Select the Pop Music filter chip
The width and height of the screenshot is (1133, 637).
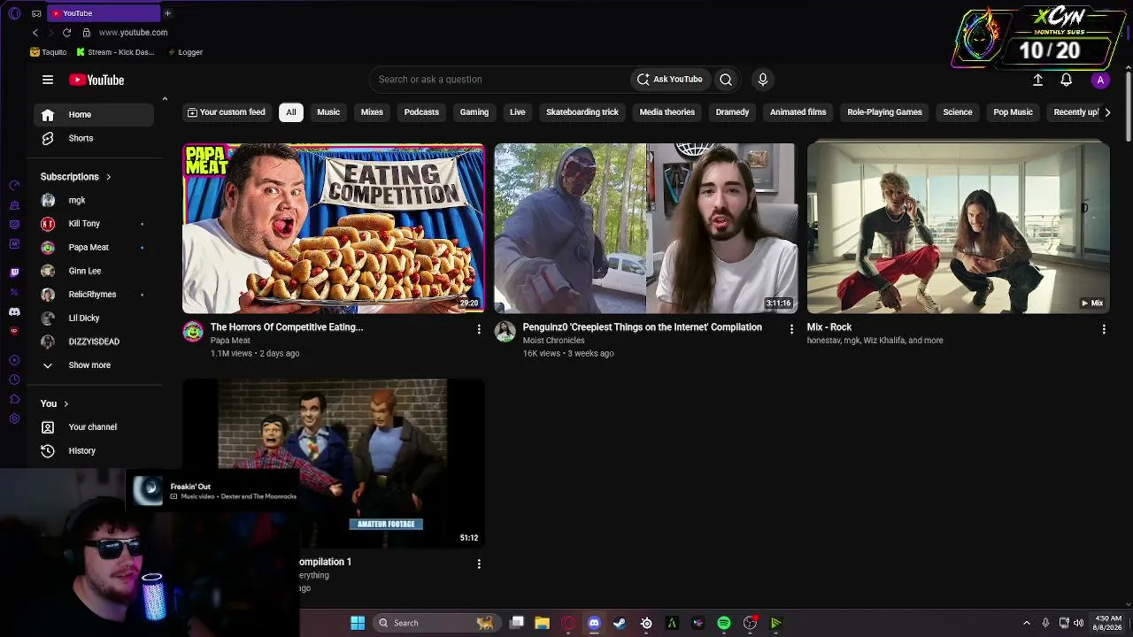pyautogui.click(x=1013, y=112)
